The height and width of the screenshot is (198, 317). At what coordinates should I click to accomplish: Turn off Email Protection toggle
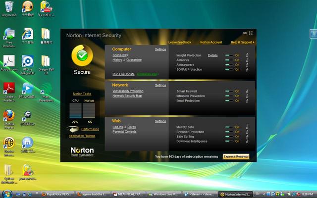click(229, 101)
